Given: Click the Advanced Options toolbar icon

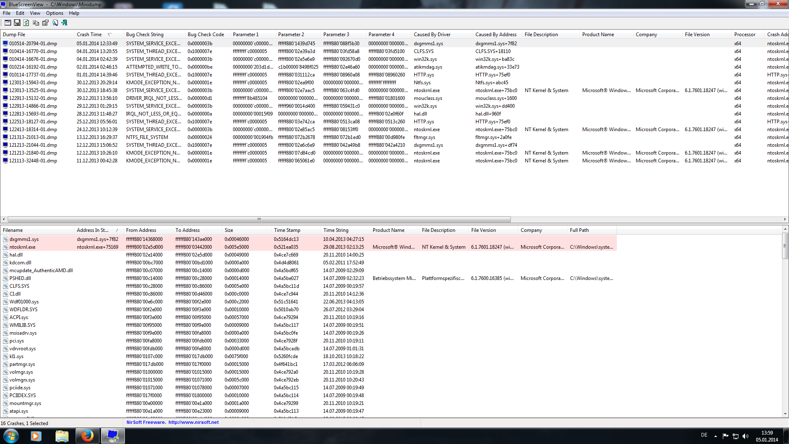Looking at the screenshot, I should pos(7,23).
